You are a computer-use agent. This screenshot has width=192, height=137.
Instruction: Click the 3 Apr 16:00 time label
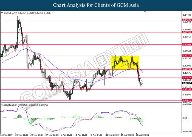[x=81, y=135]
